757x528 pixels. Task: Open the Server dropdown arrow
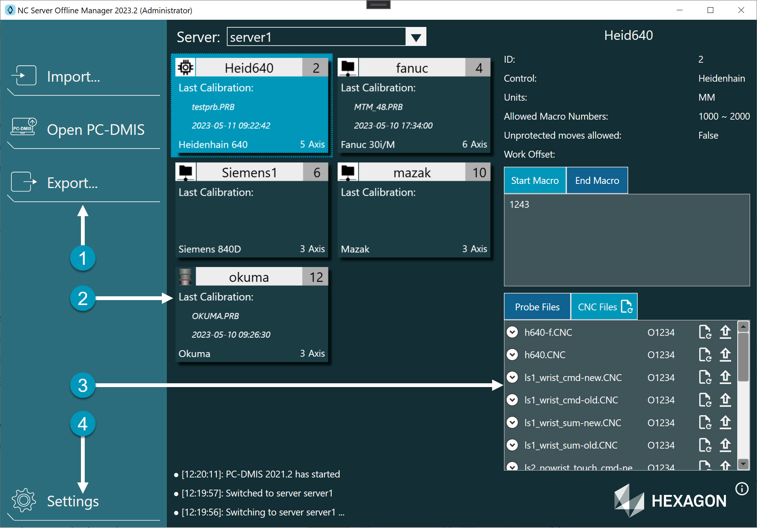click(416, 37)
